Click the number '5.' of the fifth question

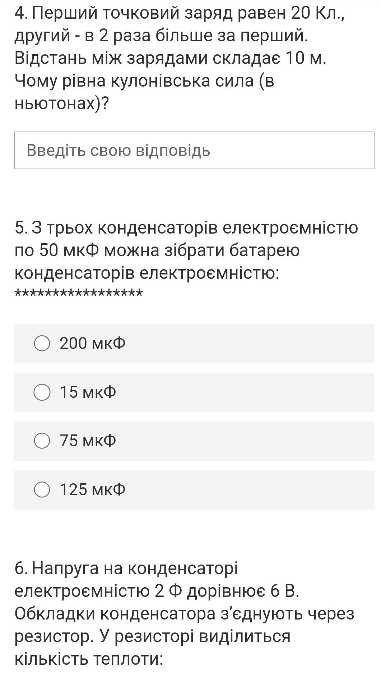22,228
